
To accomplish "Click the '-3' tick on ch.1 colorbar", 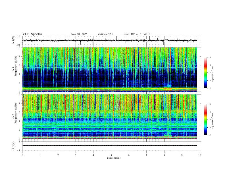I will tap(209, 57).
